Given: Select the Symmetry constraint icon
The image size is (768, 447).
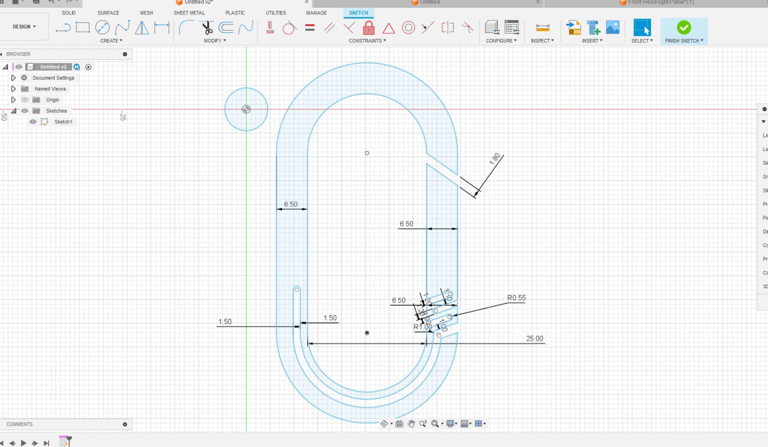Looking at the screenshot, I should [x=448, y=28].
